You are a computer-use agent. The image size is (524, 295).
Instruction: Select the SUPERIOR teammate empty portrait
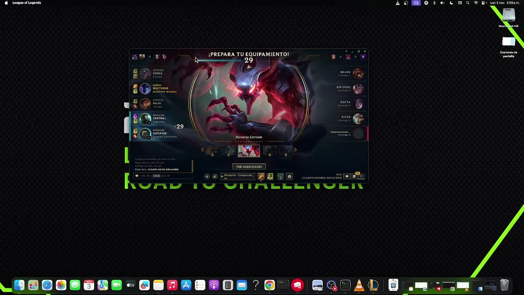pyautogui.click(x=145, y=133)
